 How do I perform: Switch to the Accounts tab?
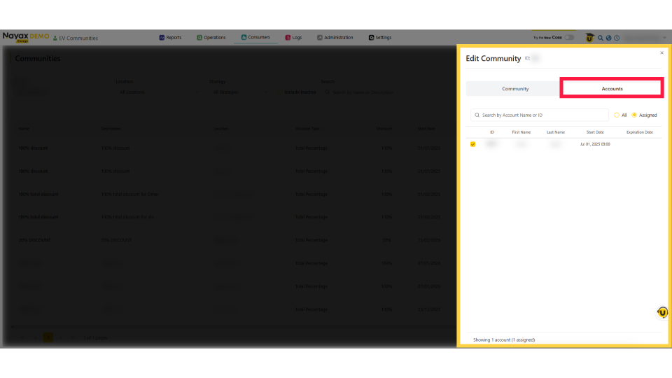point(612,89)
